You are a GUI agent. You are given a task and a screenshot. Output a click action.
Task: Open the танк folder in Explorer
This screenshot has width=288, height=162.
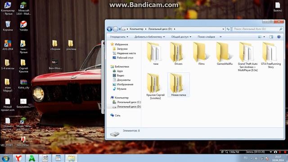[x=155, y=53]
